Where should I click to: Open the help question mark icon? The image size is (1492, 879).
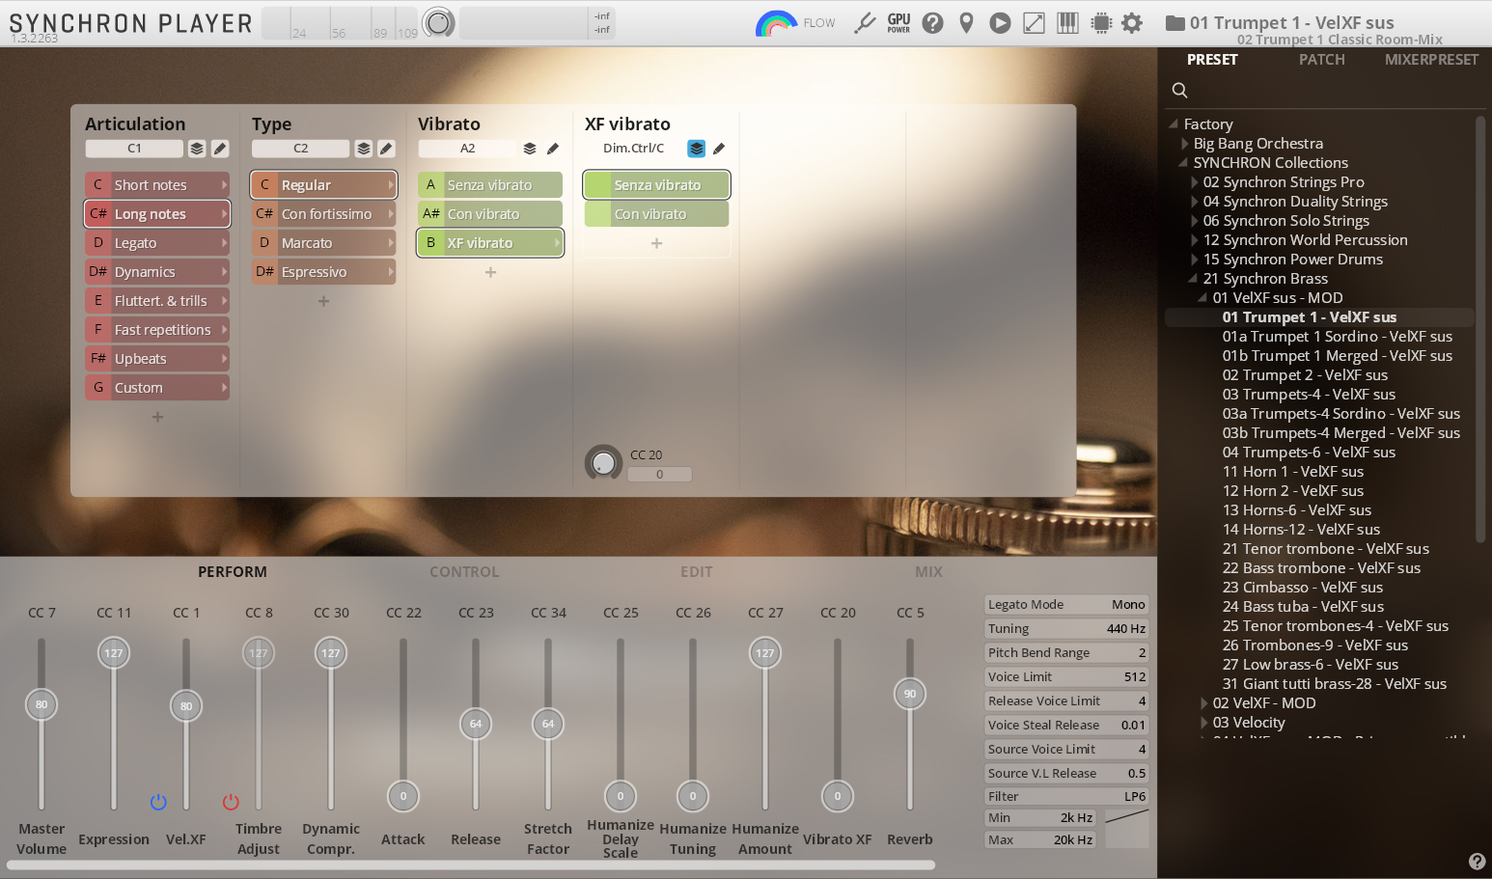932,23
